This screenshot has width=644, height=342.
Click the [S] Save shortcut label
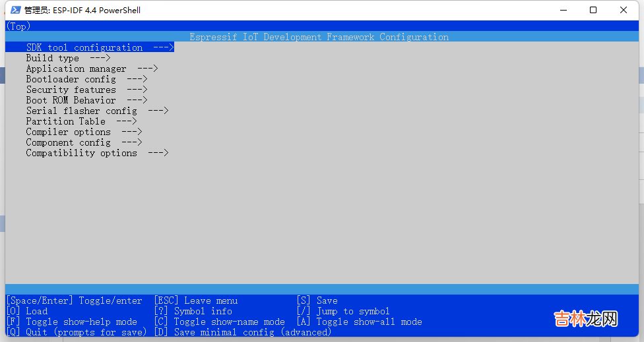317,300
